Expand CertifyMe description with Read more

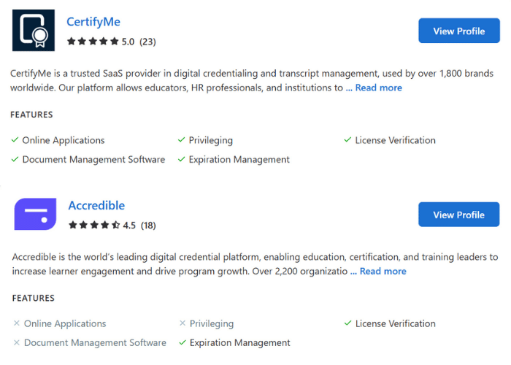click(378, 88)
